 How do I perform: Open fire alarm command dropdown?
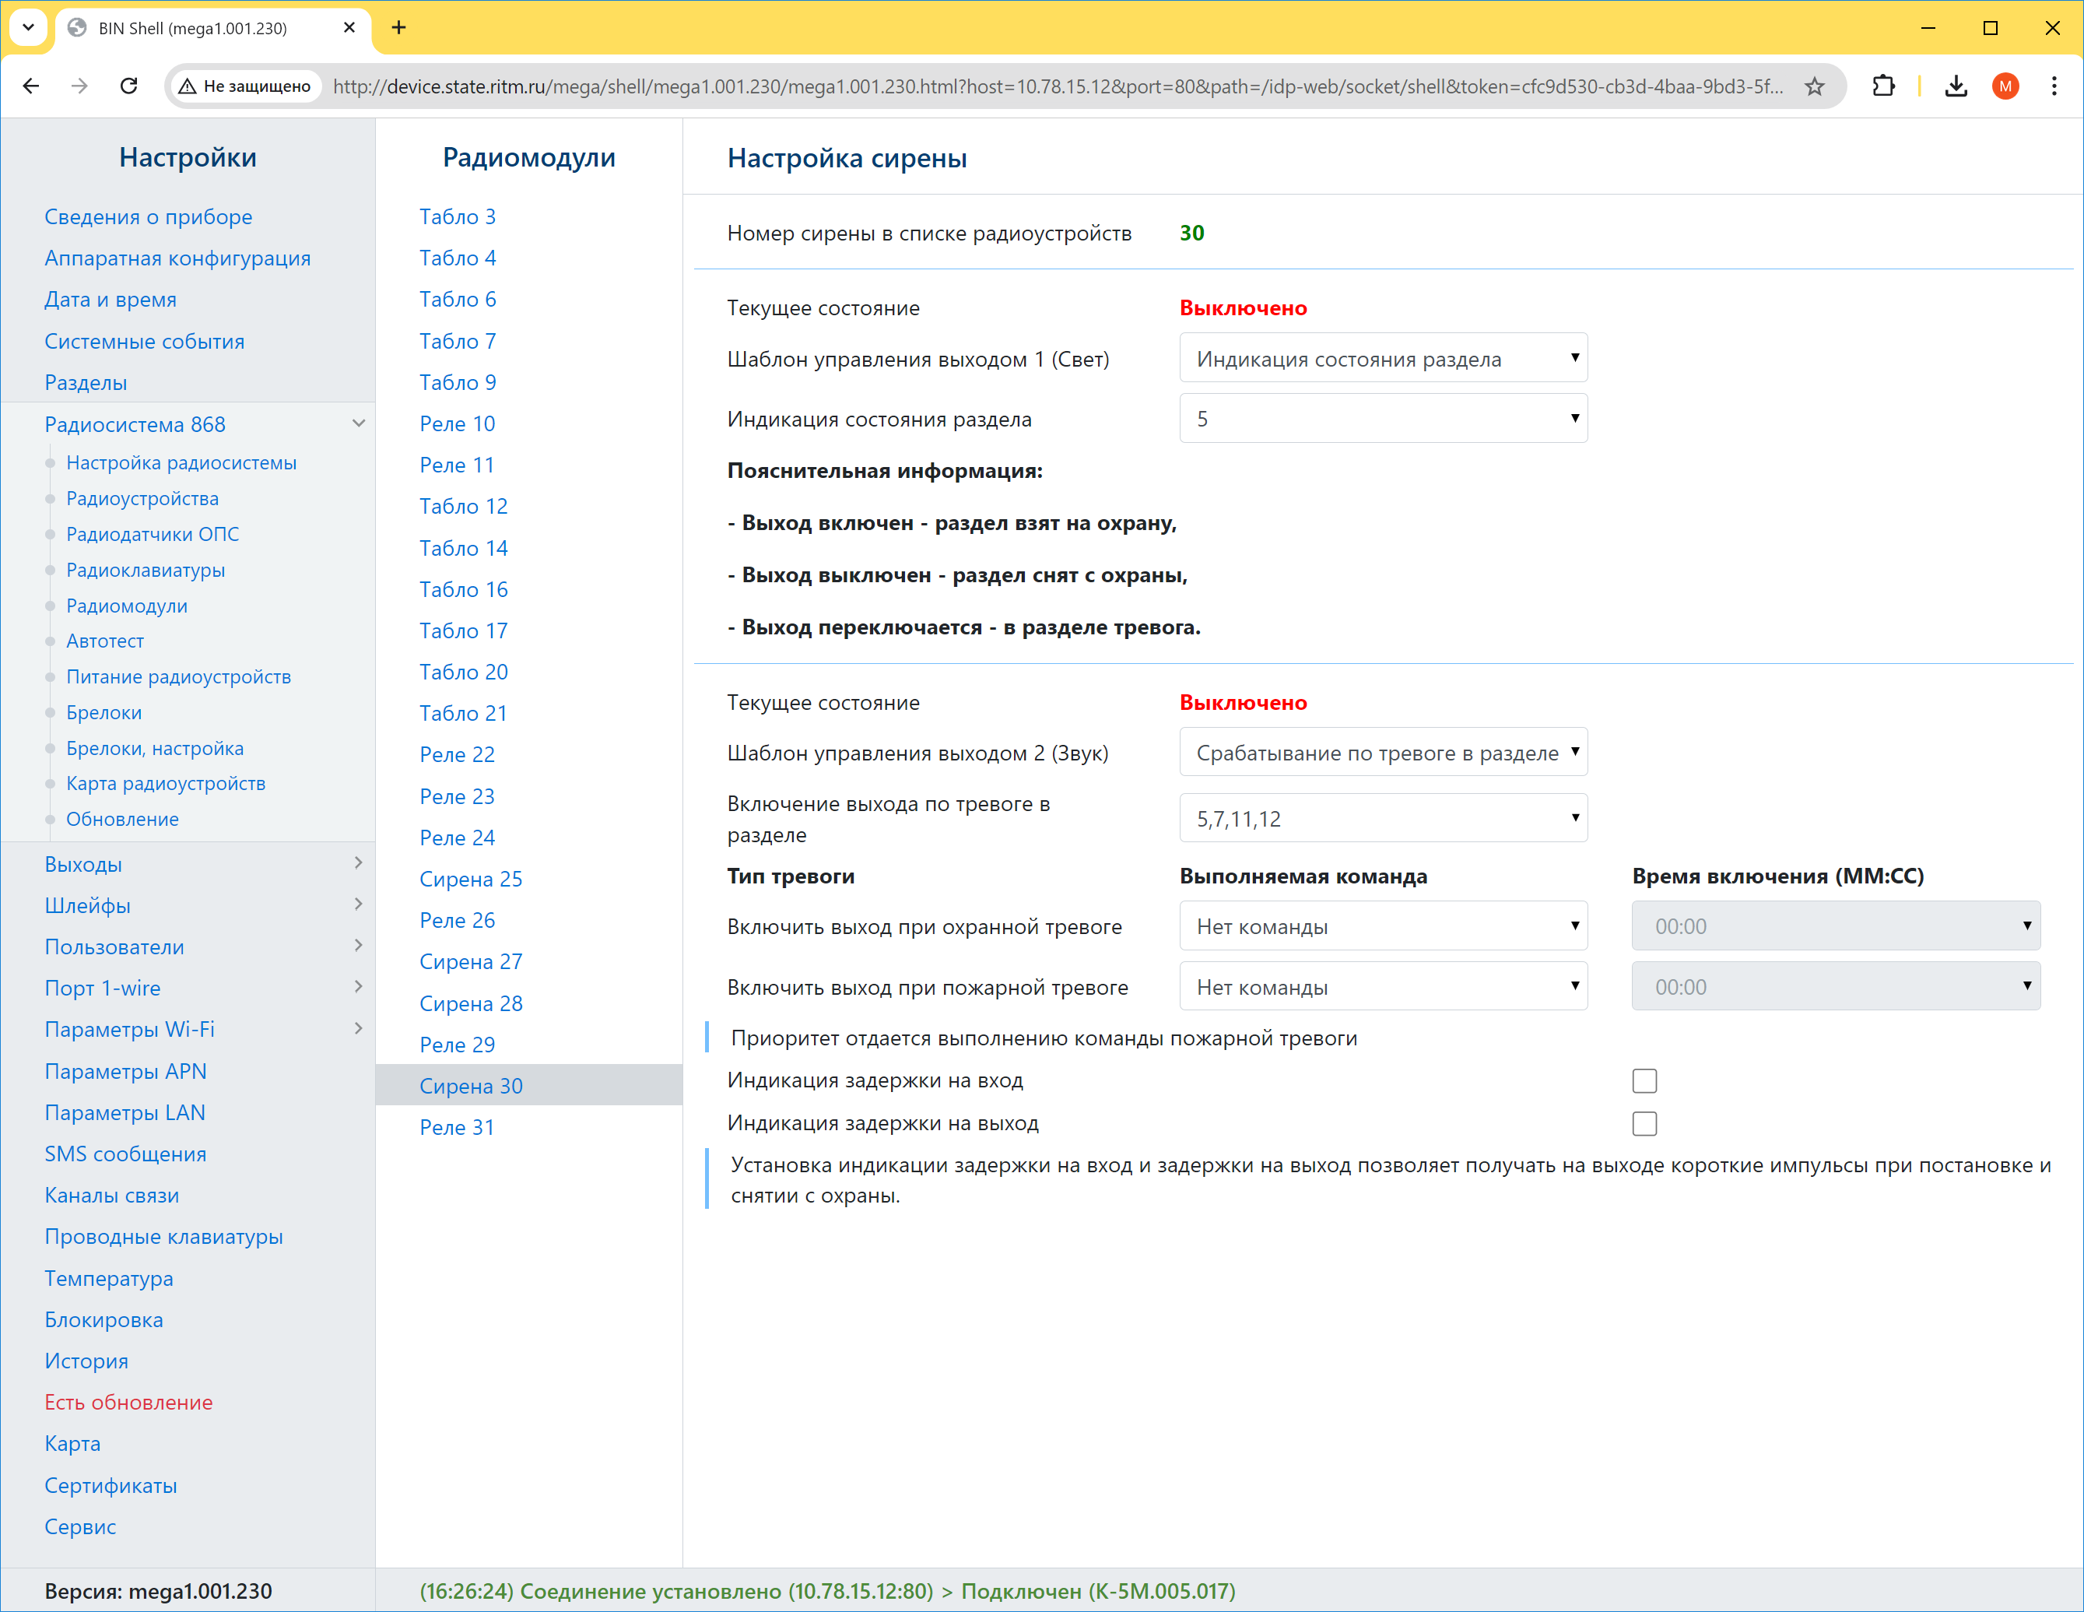1383,986
